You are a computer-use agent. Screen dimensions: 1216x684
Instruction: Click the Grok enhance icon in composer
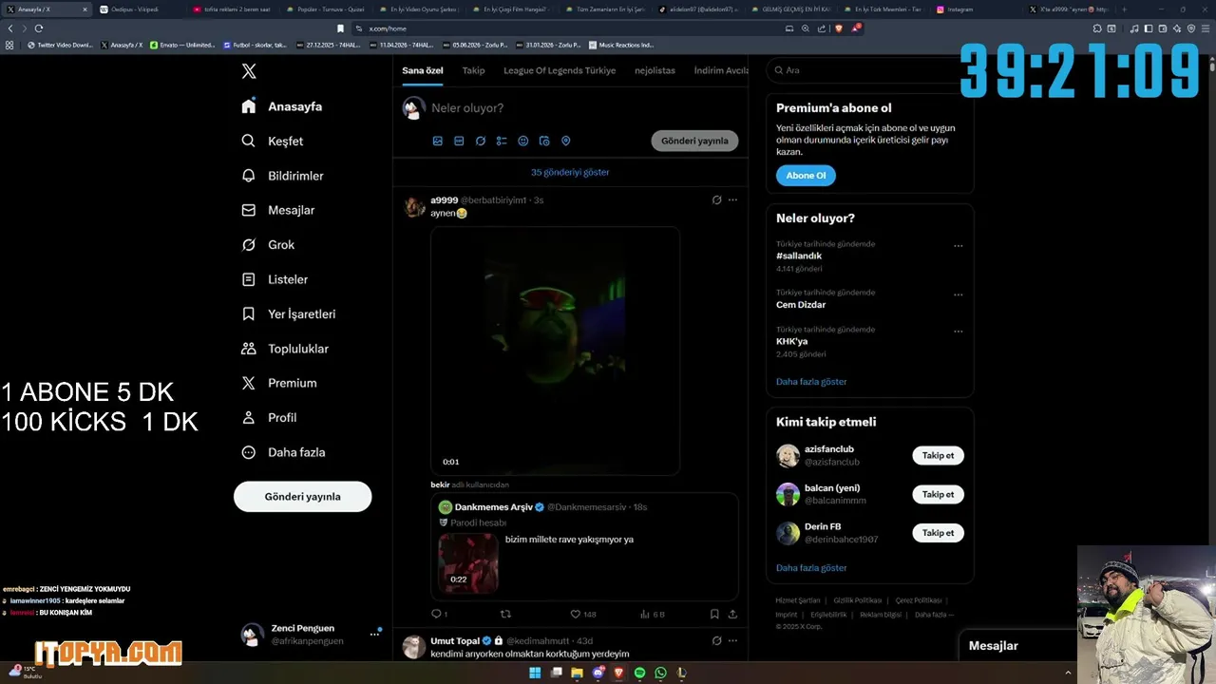[481, 141]
